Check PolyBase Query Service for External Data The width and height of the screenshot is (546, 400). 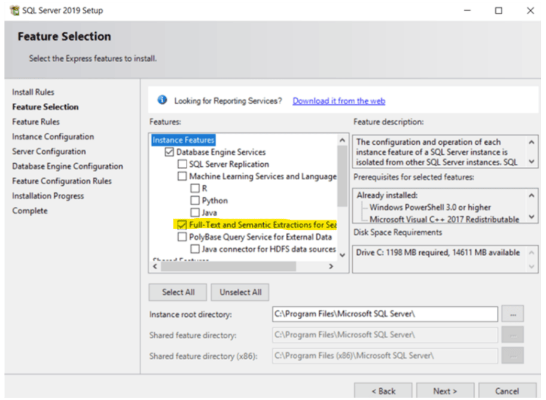pos(182,237)
